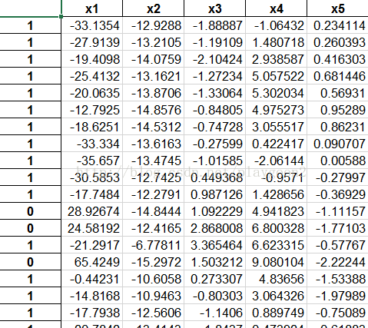Click the label 0 beside 28.92674
Image resolution: width=368 pixels, height=328 pixels.
(30, 211)
